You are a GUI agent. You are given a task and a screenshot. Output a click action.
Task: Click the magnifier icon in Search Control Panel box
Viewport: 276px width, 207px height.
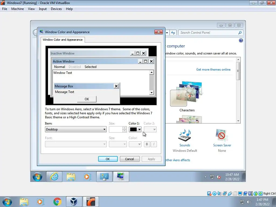240,33
